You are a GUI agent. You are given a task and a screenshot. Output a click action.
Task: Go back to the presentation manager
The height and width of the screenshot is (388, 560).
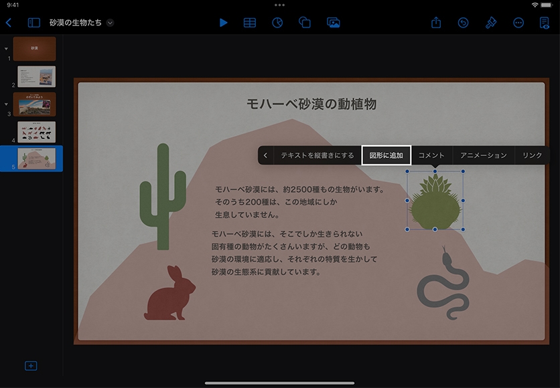point(9,22)
